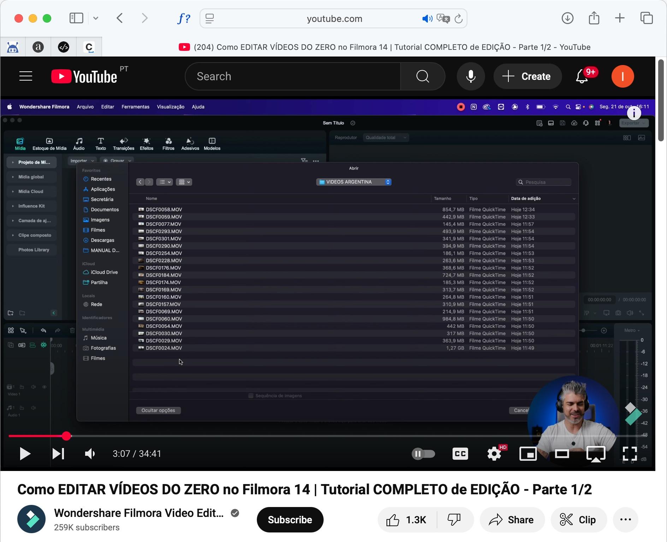Open the Safari share sheet
Screen dimensions: 667x542
(x=594, y=18)
